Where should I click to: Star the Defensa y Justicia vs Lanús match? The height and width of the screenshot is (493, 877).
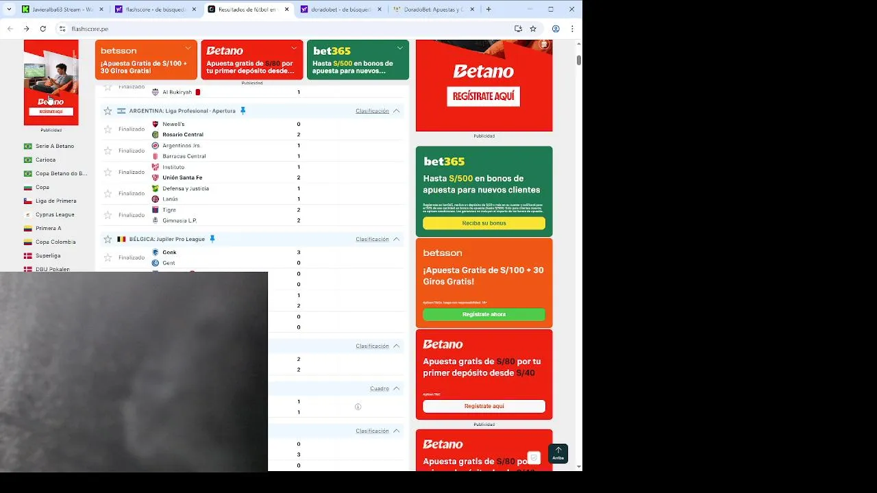coord(108,194)
